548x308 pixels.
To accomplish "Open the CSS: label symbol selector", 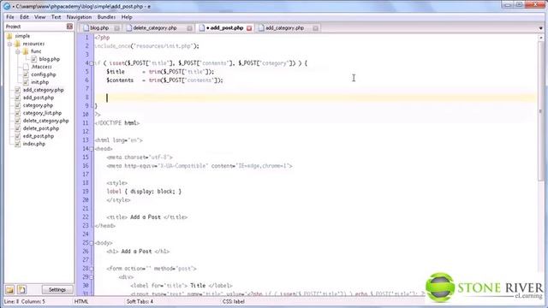I will 233,301.
